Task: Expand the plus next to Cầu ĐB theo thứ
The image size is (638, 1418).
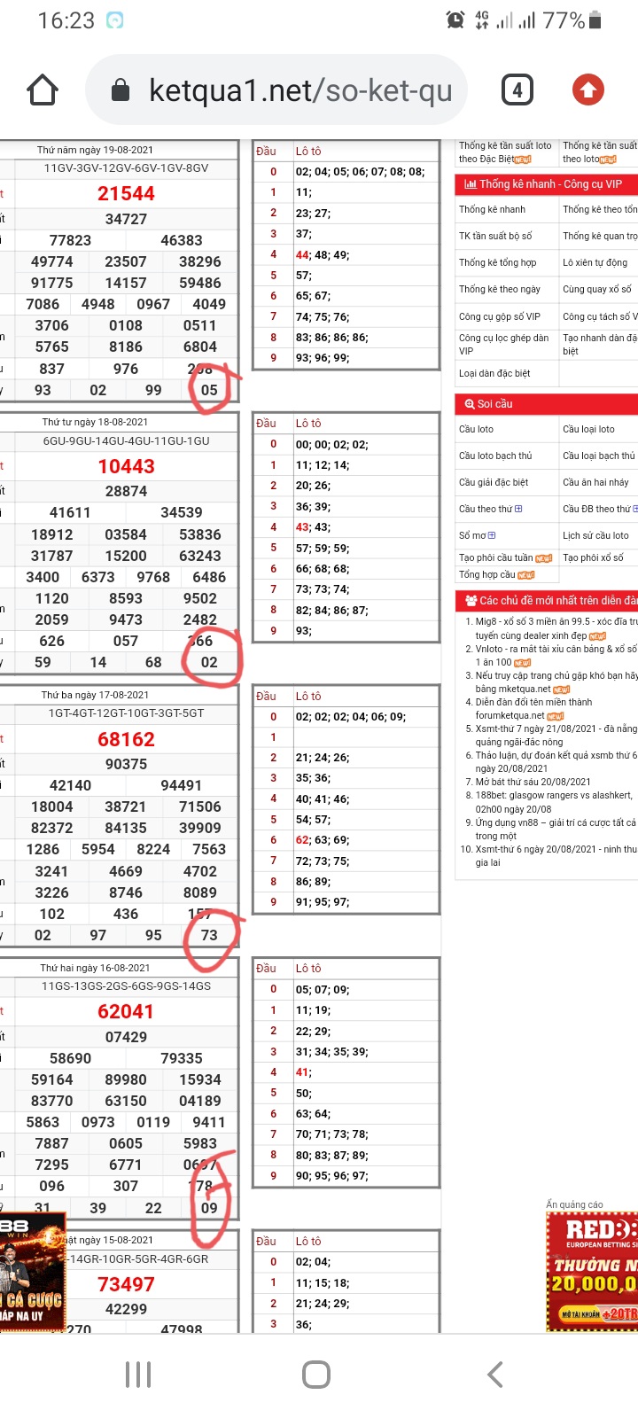Action: tap(634, 509)
